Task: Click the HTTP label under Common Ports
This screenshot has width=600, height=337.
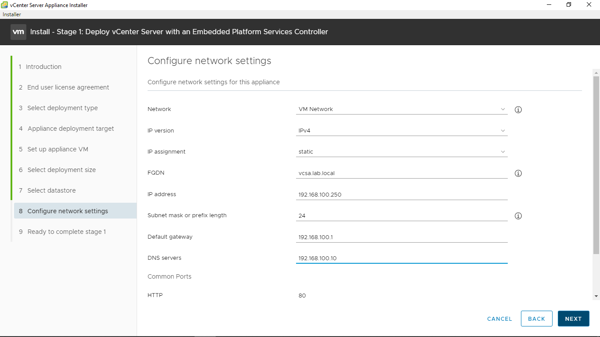Action: click(155, 295)
